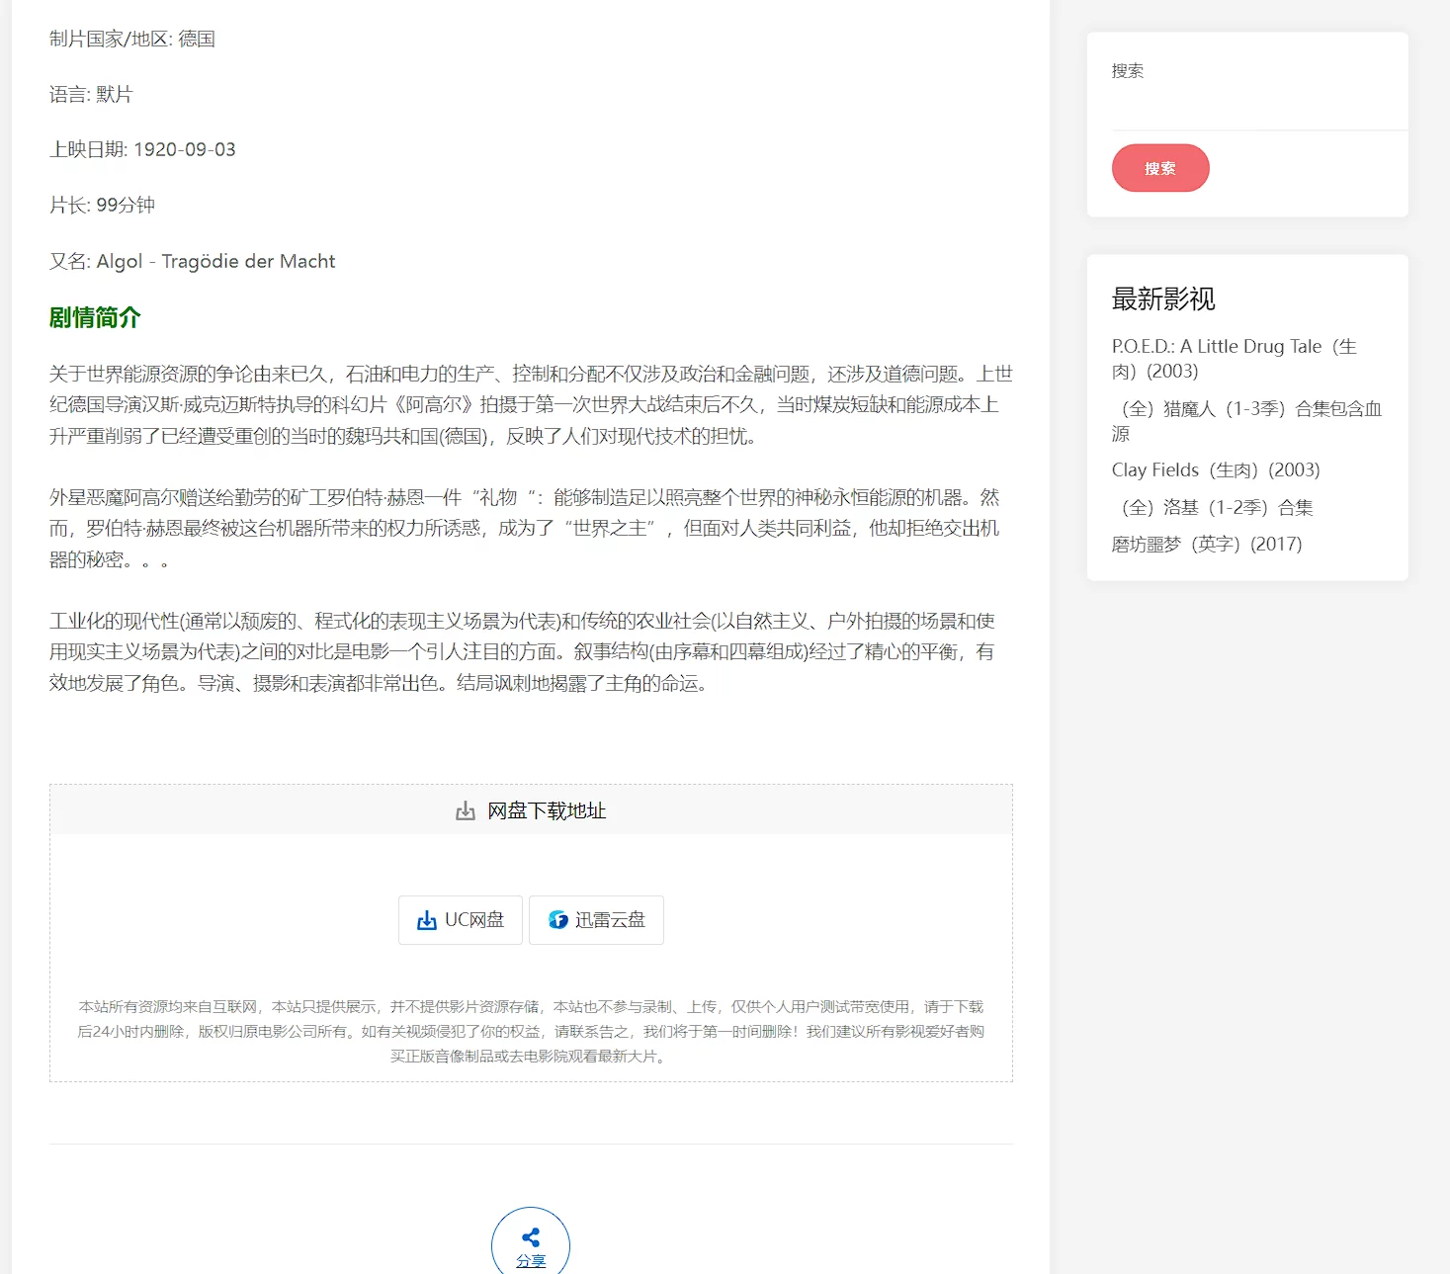Click the alternate title Algol - Tragödie der Macht
The width and height of the screenshot is (1450, 1274).
tap(215, 261)
